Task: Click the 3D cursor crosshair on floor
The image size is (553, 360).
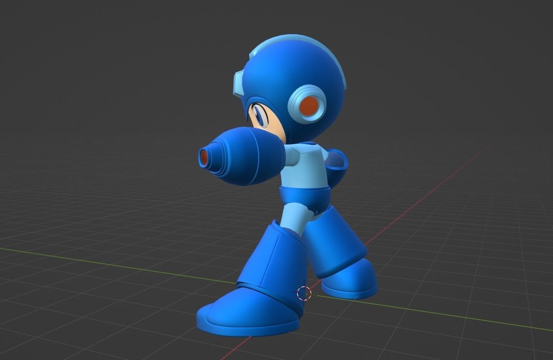Action: [304, 293]
